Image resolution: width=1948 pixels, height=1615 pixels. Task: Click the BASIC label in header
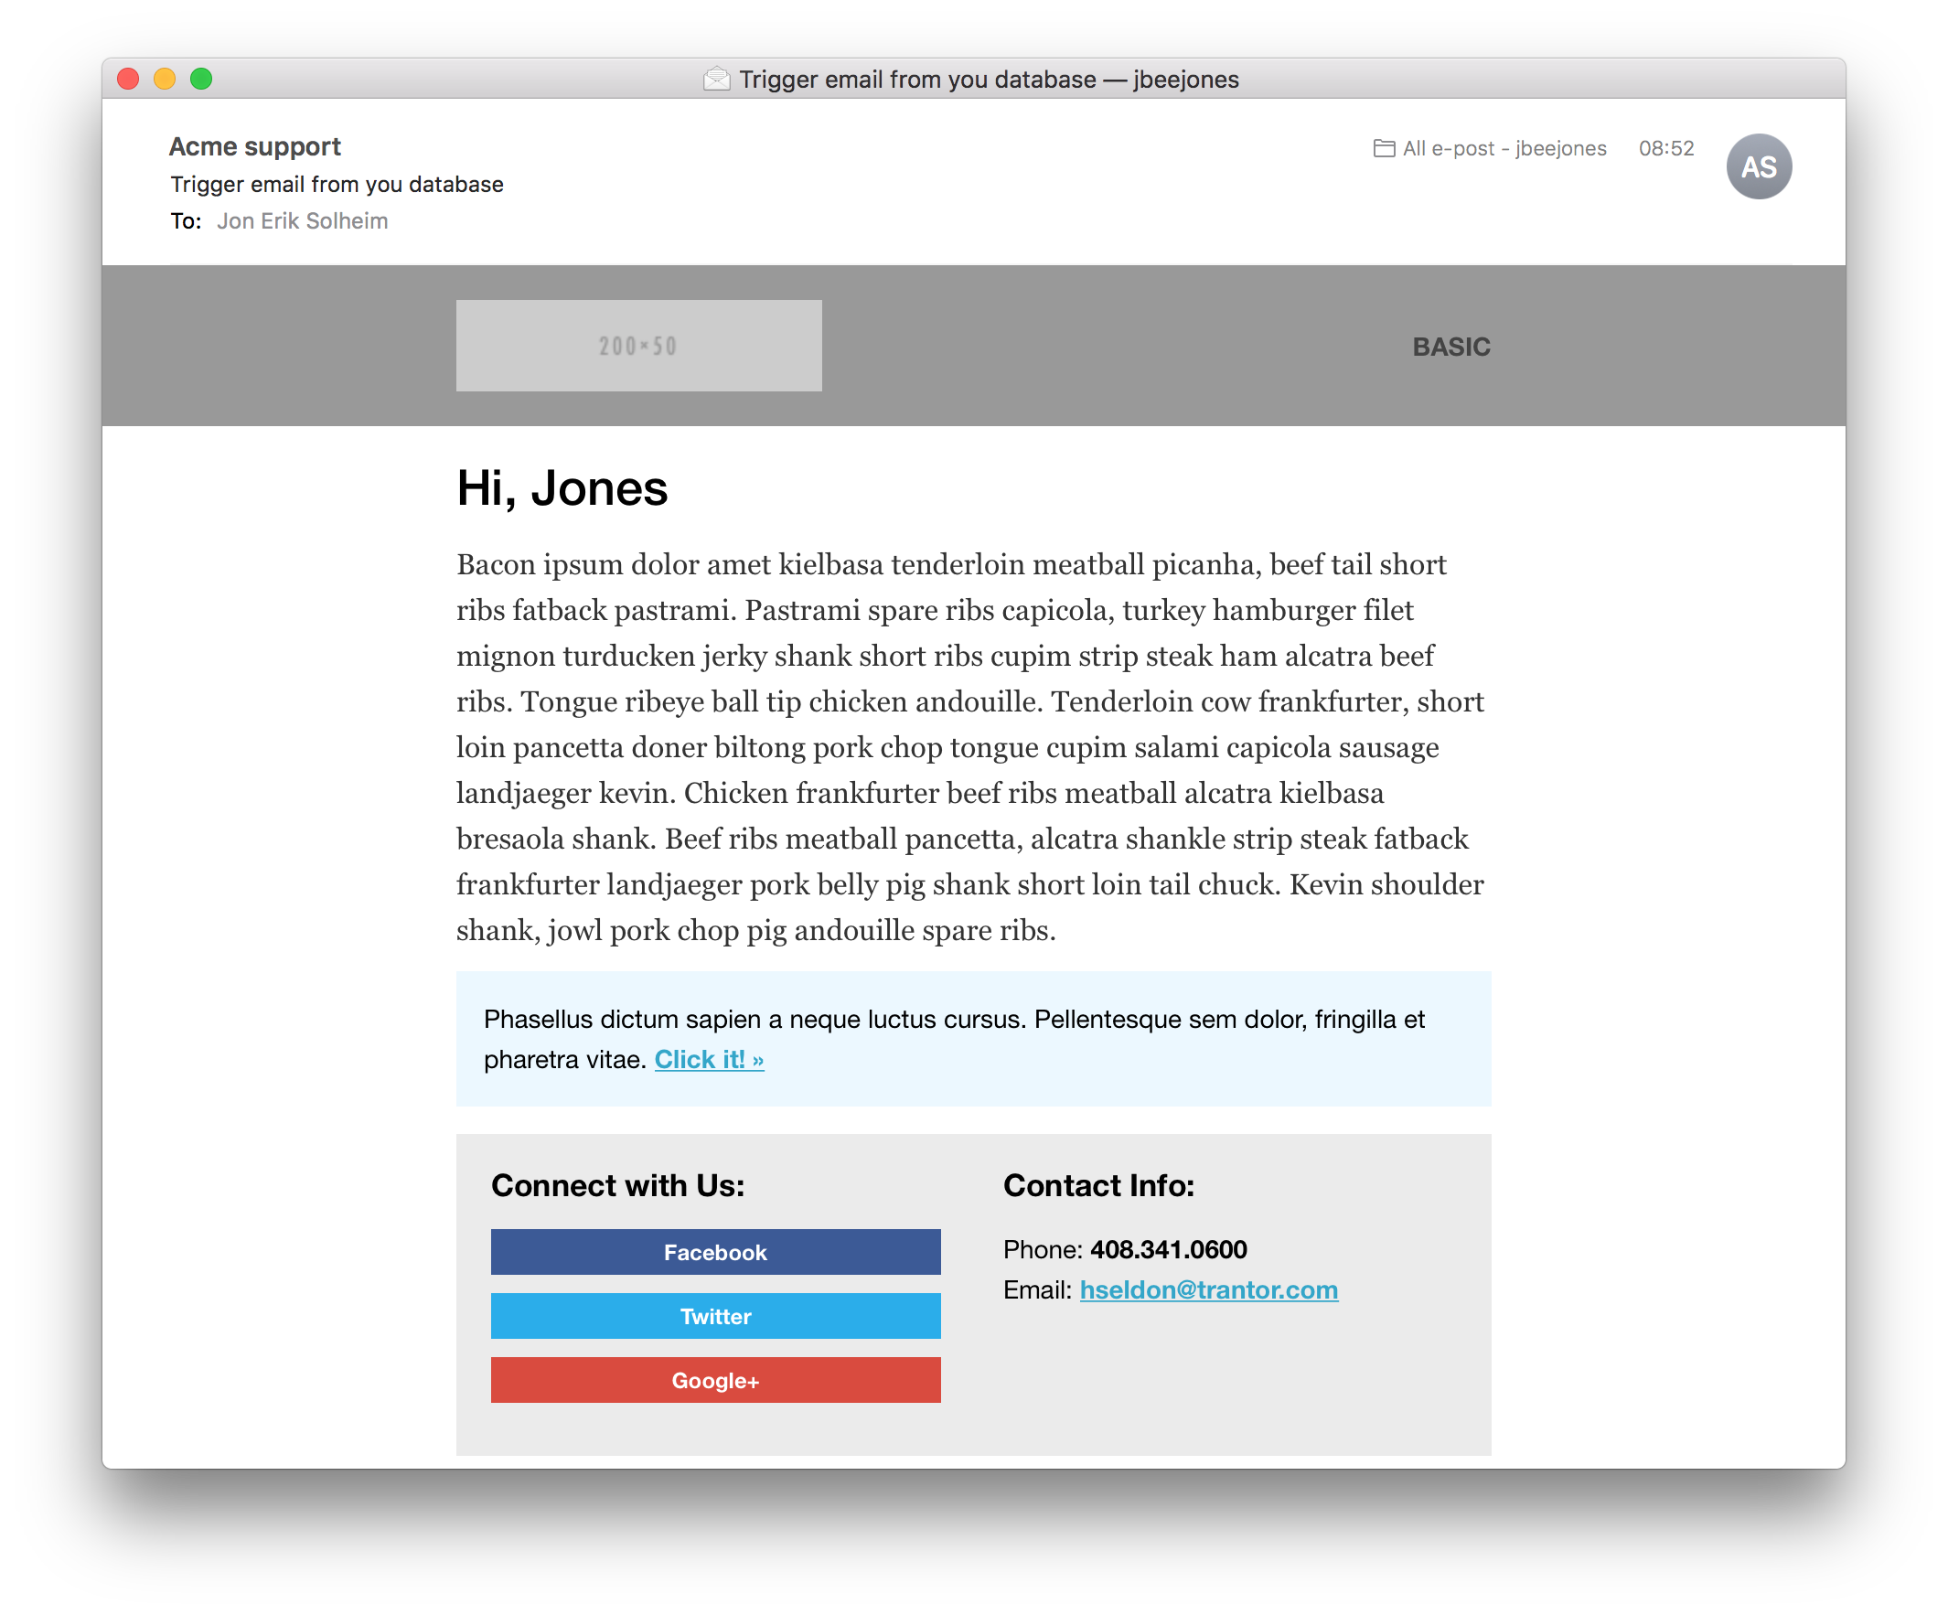coord(1450,347)
